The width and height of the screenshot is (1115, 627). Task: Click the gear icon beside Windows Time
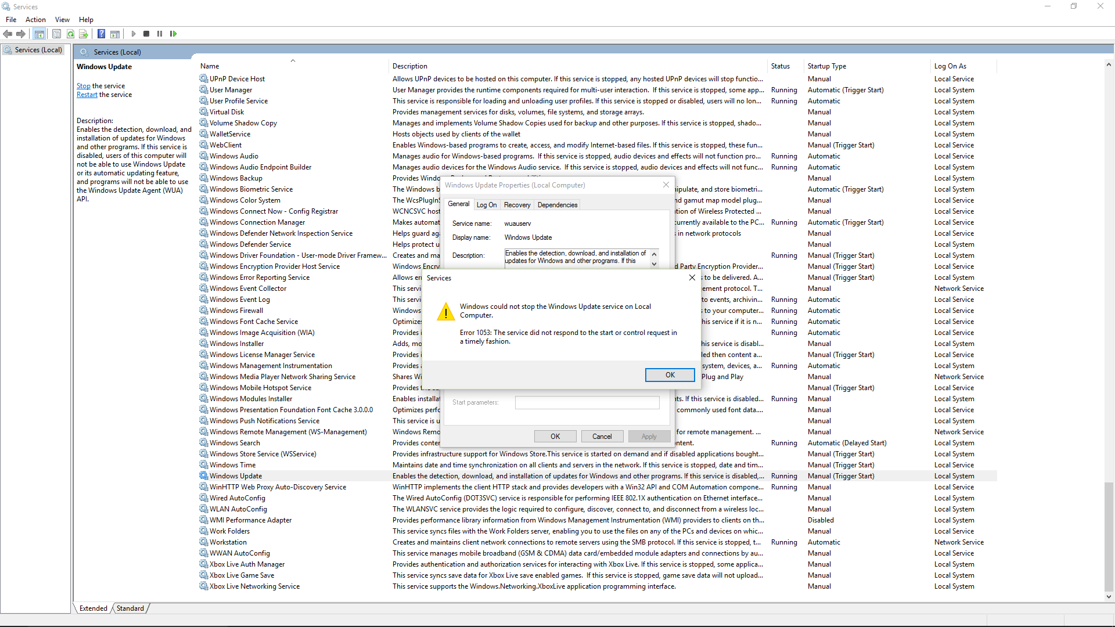(x=203, y=464)
